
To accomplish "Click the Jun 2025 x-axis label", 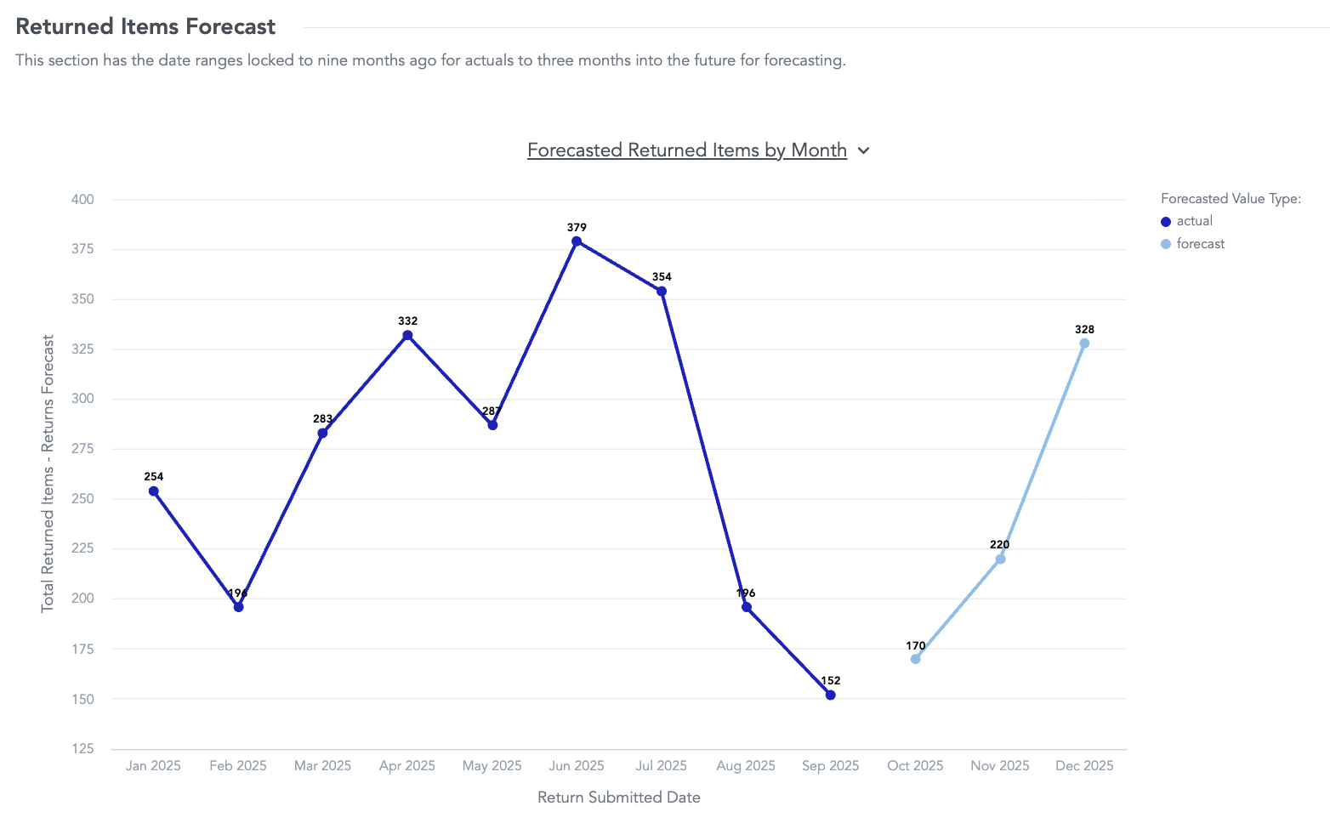I will coord(577,766).
